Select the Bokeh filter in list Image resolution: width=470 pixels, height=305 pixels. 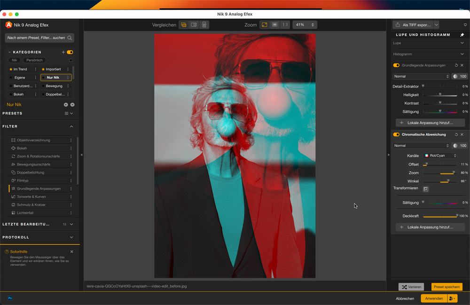pyautogui.click(x=23, y=148)
